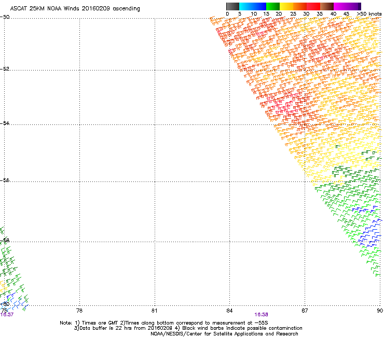Viewport: 384px width, 337px height.
Task: Click the brown 35–40 knots color segment
Action: 327,6
